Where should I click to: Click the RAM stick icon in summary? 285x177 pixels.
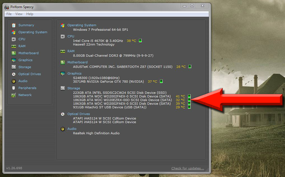(63, 51)
